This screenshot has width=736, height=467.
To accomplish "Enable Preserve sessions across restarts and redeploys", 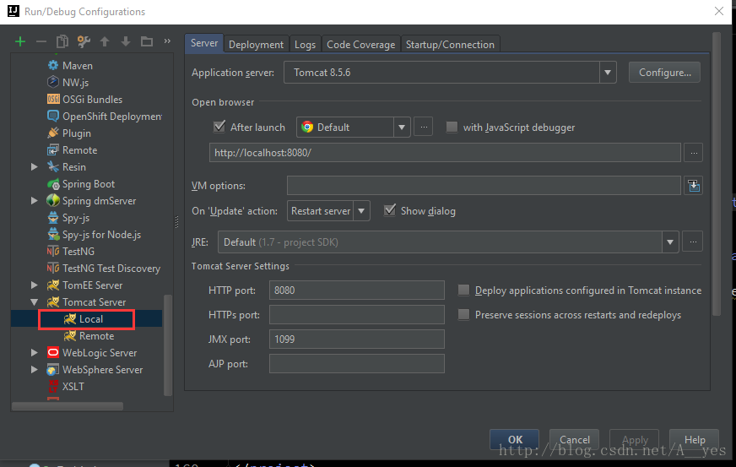I will [463, 315].
